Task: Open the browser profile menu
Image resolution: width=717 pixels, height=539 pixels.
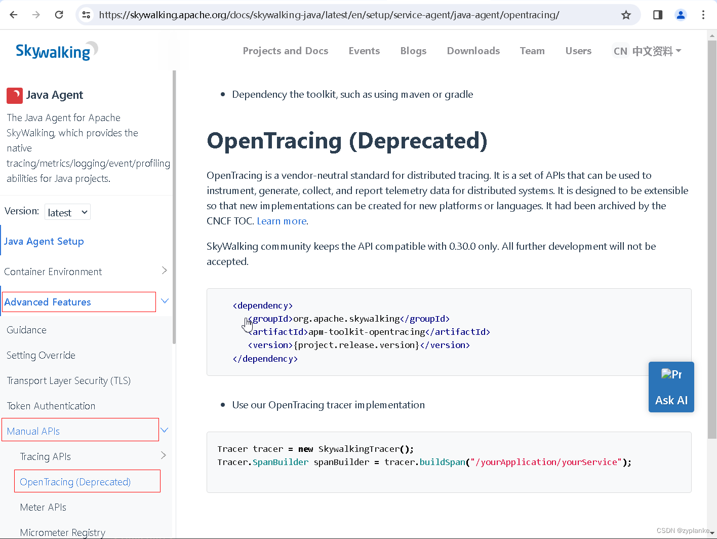Action: pos(681,15)
